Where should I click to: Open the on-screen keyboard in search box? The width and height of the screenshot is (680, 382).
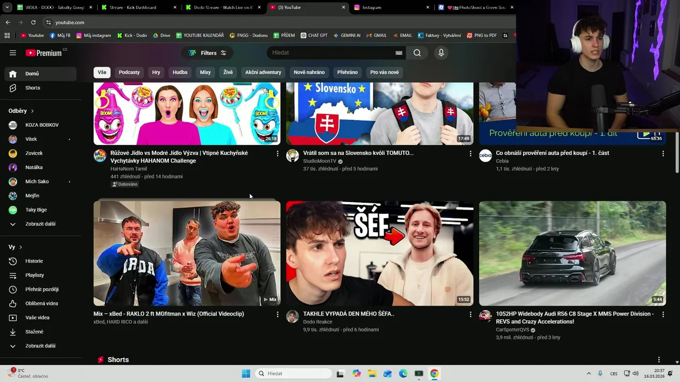(399, 53)
